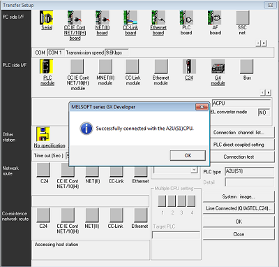Select the Serial PC side interface icon
Screen dimensions: 279x267
47,17
